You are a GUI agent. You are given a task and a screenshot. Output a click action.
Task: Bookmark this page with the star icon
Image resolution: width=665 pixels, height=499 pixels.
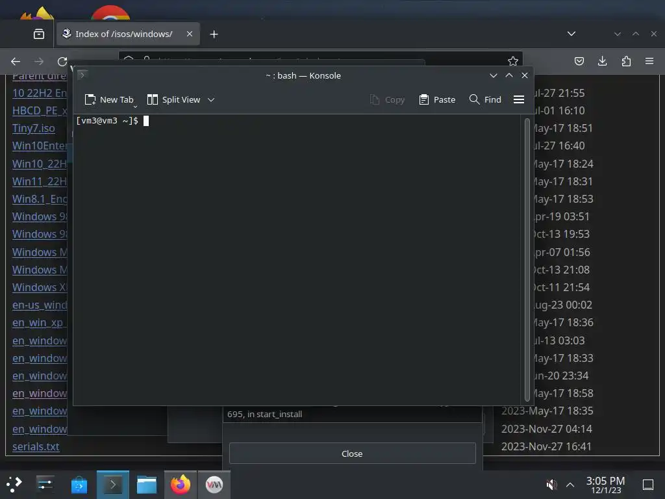click(513, 61)
